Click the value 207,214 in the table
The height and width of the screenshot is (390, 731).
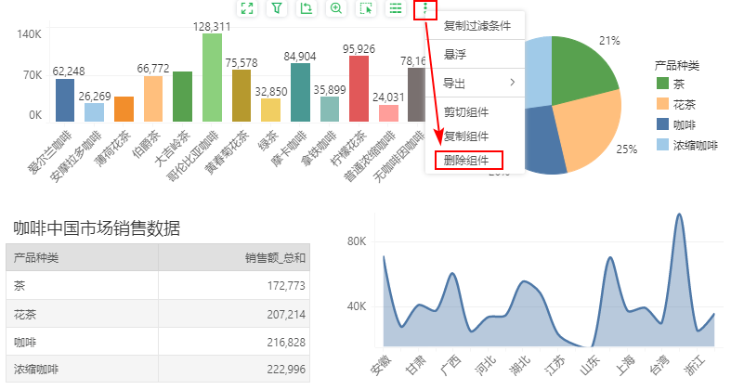click(286, 315)
